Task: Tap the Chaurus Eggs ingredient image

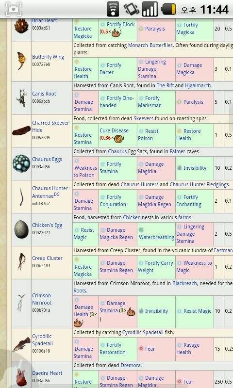Action: 21,163
